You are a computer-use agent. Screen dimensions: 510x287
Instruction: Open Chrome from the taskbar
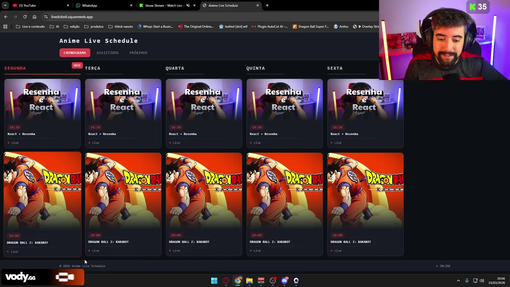coord(237,281)
